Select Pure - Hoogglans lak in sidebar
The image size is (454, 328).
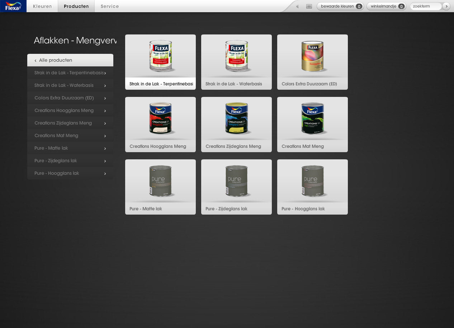[x=70, y=173]
